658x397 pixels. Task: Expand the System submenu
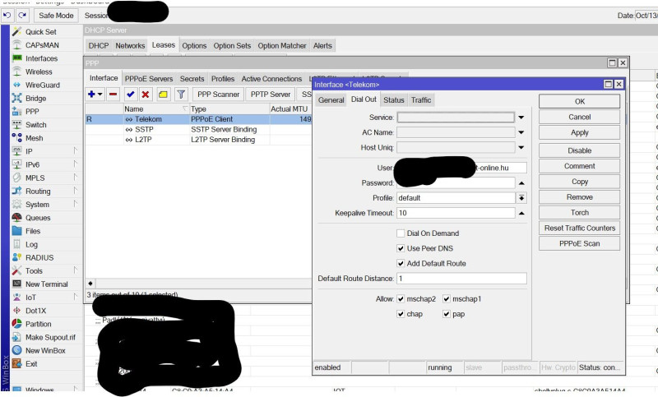point(76,204)
